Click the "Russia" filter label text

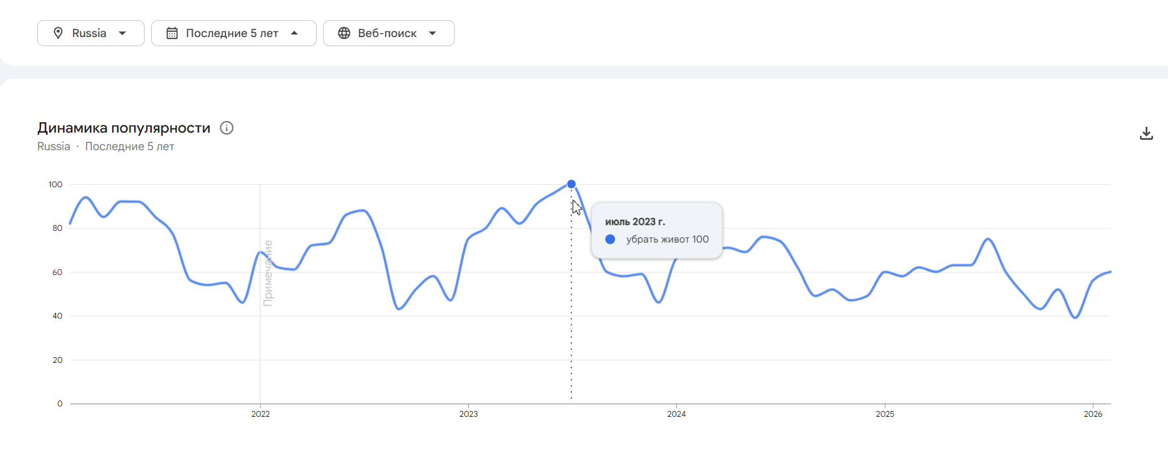pyautogui.click(x=89, y=33)
